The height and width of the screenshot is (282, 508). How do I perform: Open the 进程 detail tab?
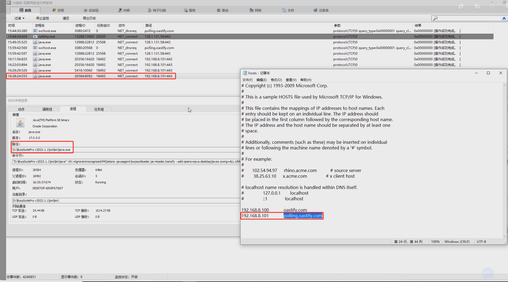pos(73,109)
